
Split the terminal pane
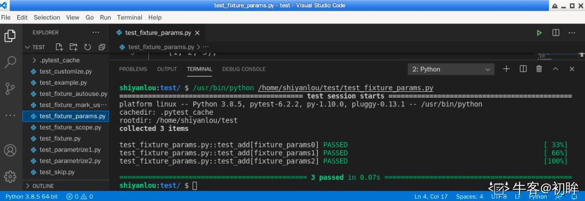point(523,69)
